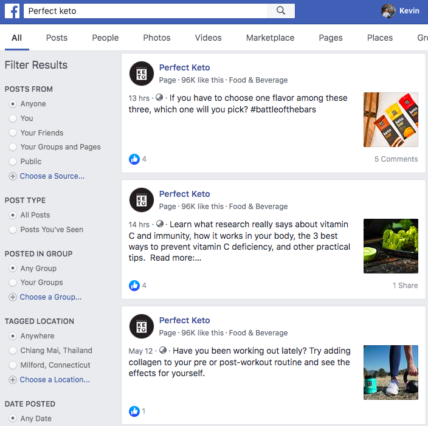Select Any Group radio option

coord(13,268)
